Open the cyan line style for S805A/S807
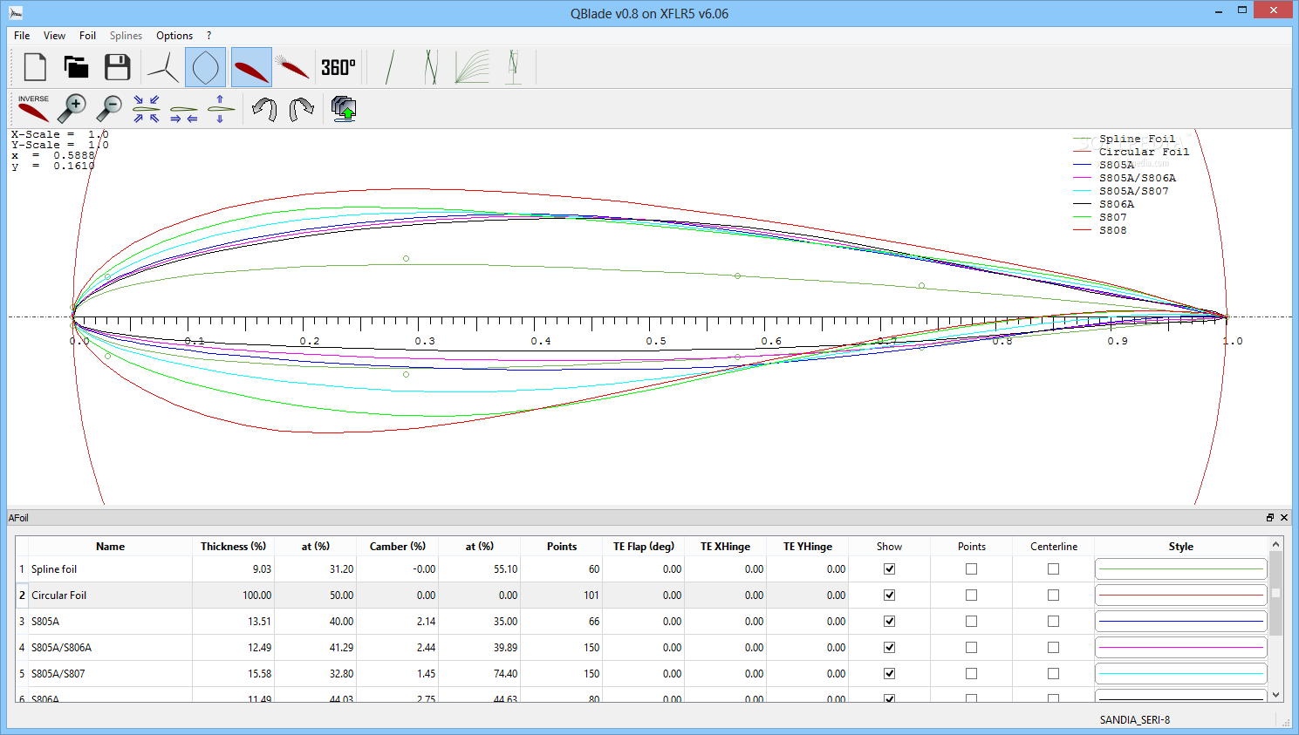 click(1180, 673)
